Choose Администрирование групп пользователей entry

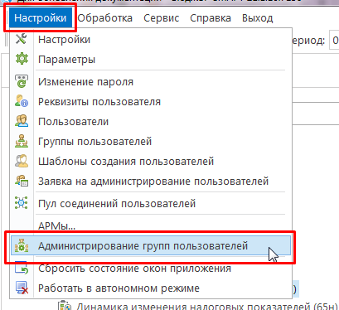[151, 245]
